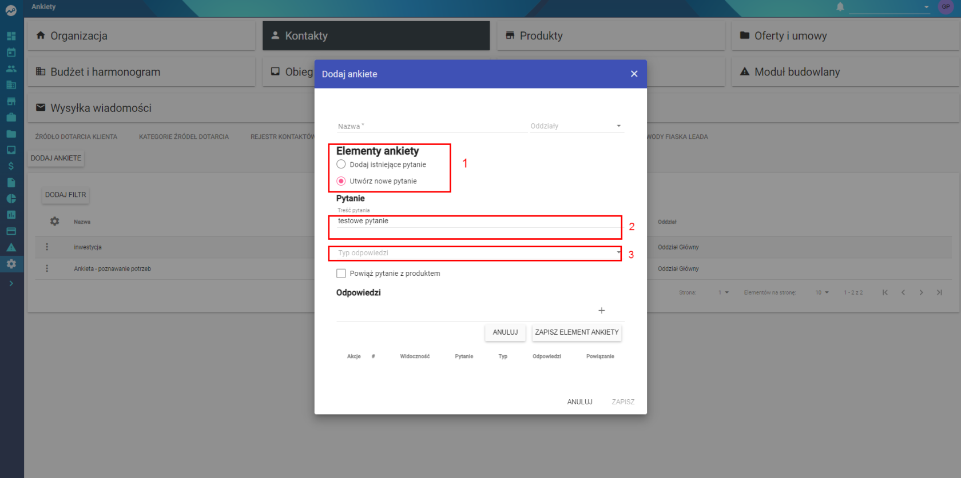The height and width of the screenshot is (478, 961).
Task: Expand sidebar with chevron arrow
Action: click(x=11, y=283)
